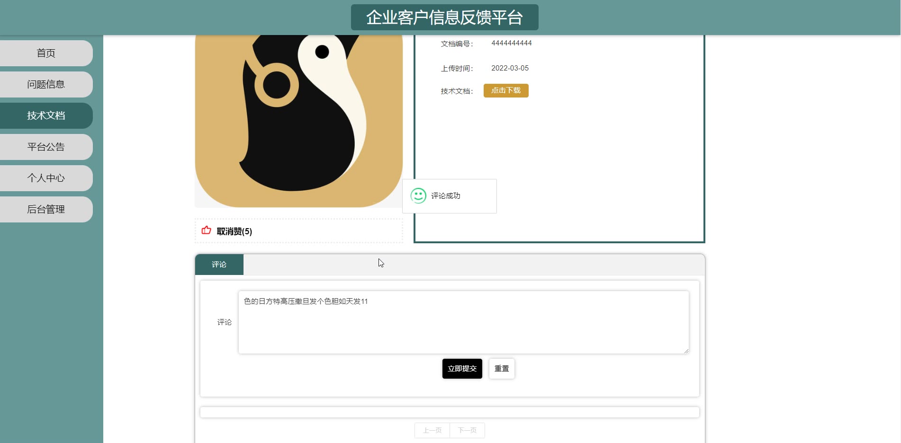Click the thumbs-up like icon
This screenshot has height=443, width=901.
click(206, 230)
